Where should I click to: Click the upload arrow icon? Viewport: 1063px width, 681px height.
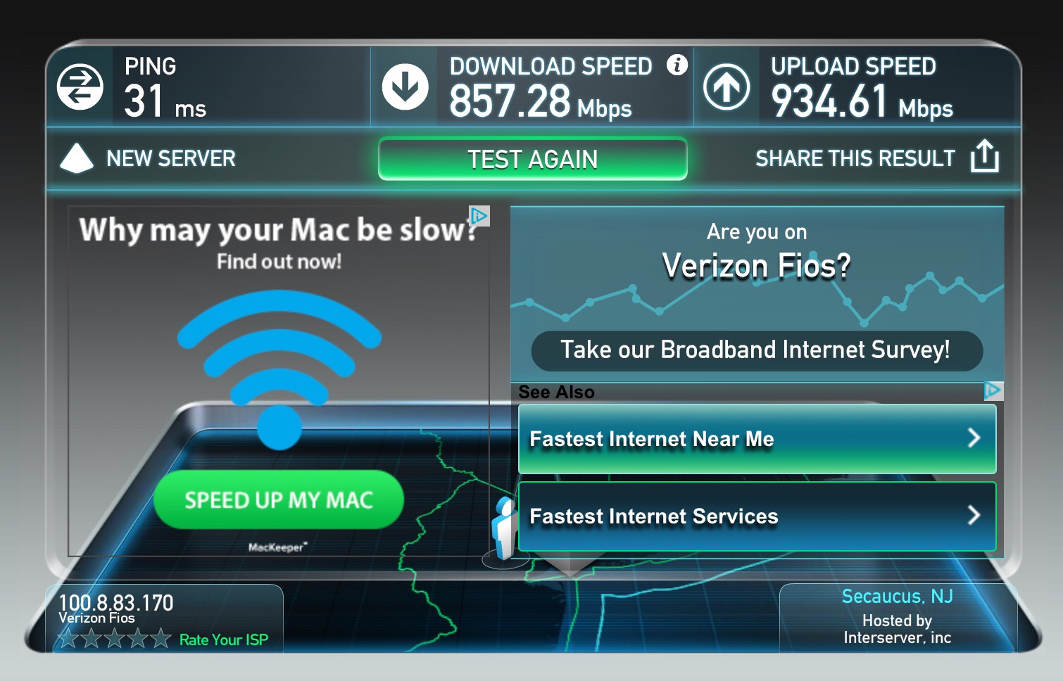click(727, 87)
